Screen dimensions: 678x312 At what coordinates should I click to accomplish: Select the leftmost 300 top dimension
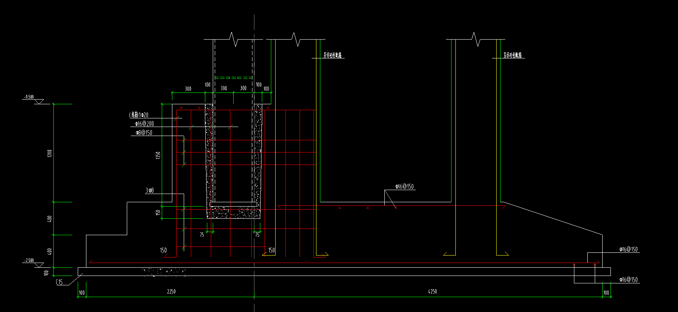[x=188, y=89]
